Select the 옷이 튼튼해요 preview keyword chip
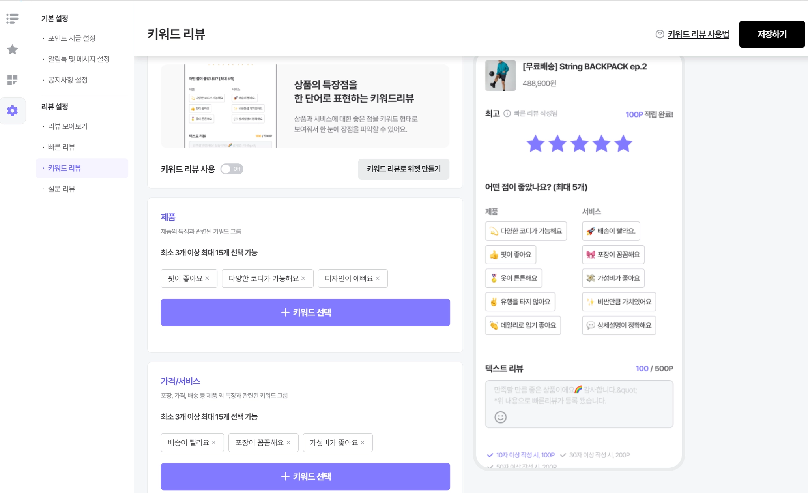Image resolution: width=808 pixels, height=493 pixels. [x=513, y=278]
